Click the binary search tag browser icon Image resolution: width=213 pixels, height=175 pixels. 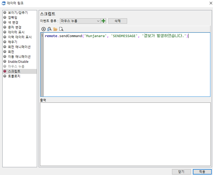click(49, 29)
